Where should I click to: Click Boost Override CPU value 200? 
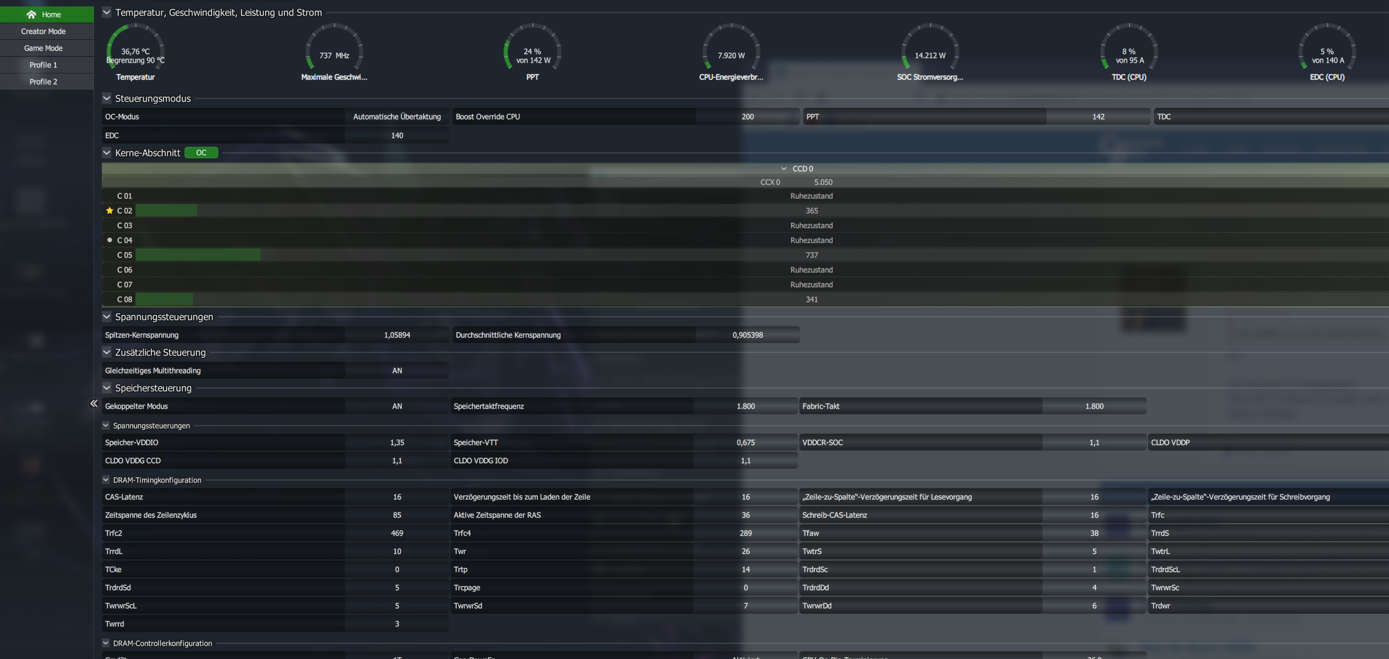pos(748,117)
